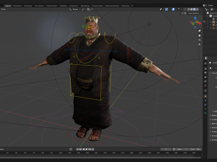Image resolution: width=217 pixels, height=162 pixels.
Task: Toggle viewport gizmos display
Action: pos(166,9)
